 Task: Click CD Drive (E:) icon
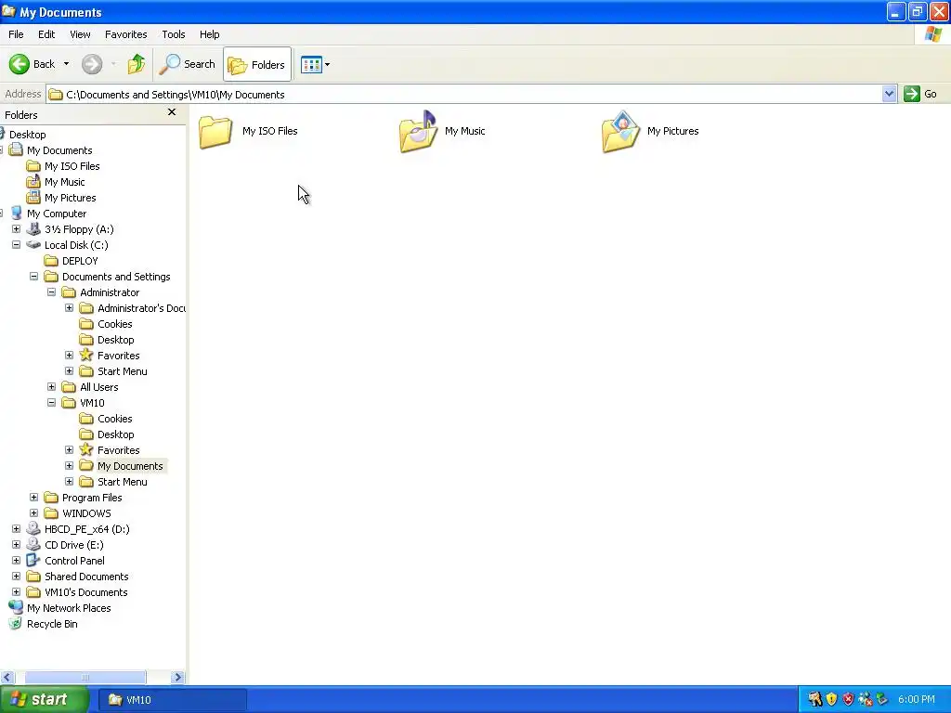(x=33, y=544)
